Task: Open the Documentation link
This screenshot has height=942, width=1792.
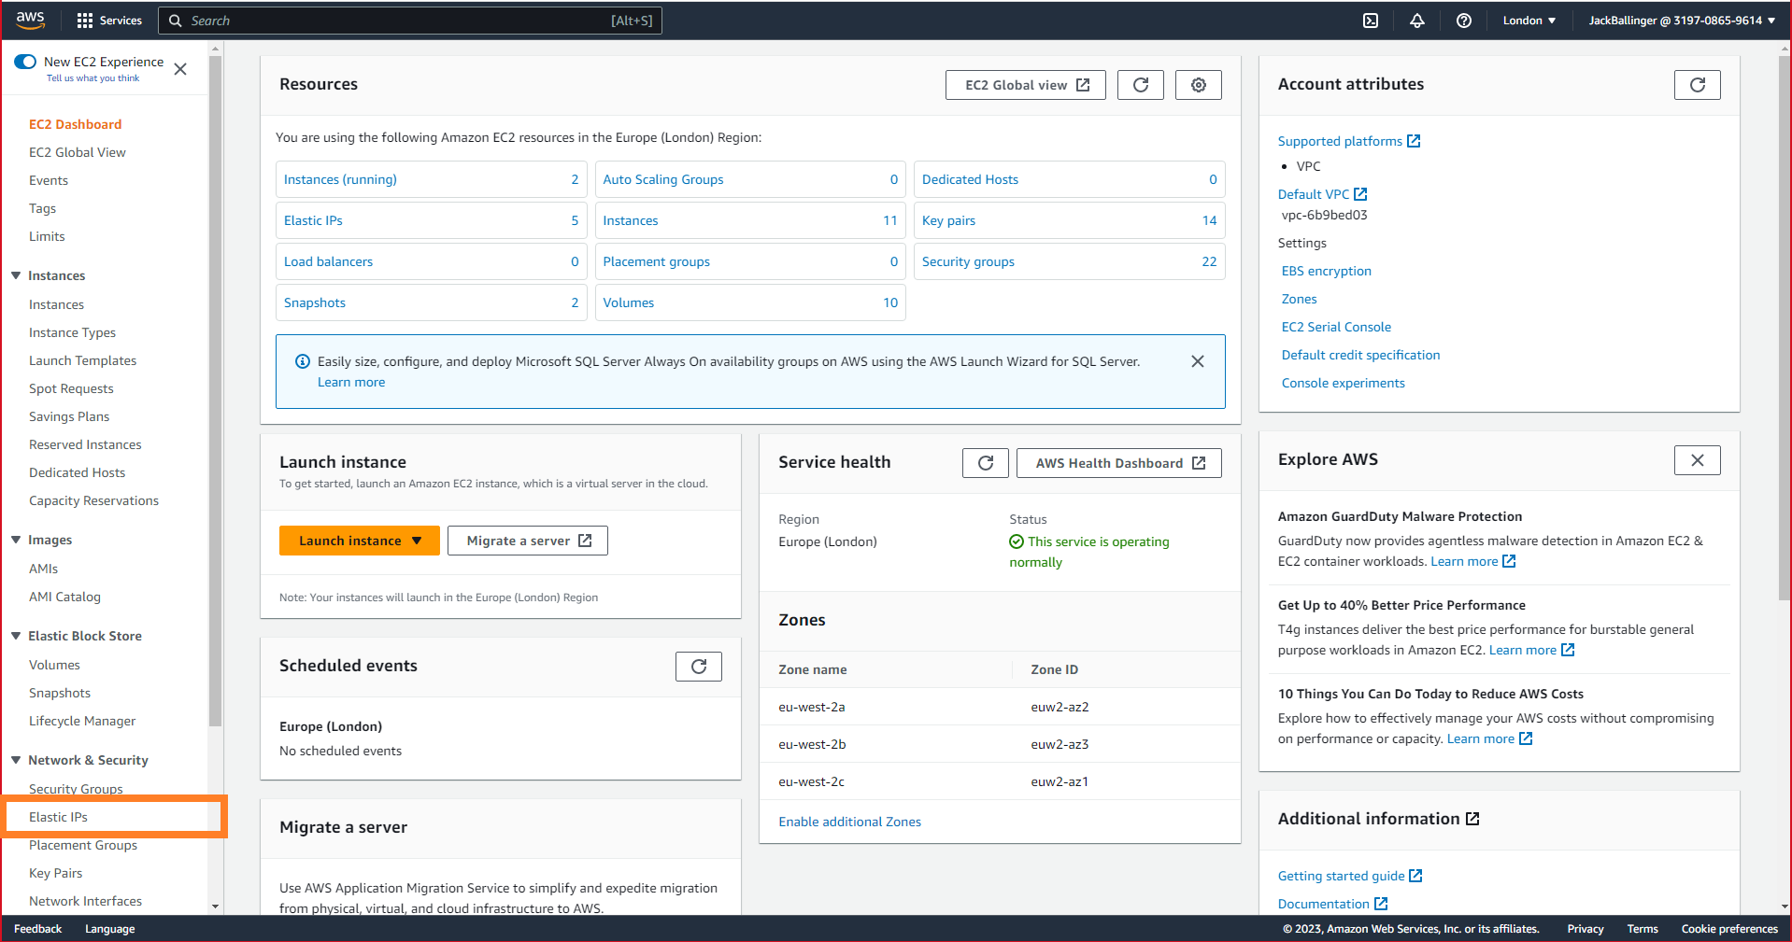Action: click(x=1324, y=904)
